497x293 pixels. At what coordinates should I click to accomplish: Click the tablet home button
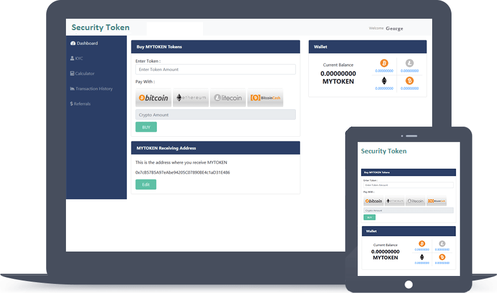click(x=408, y=284)
